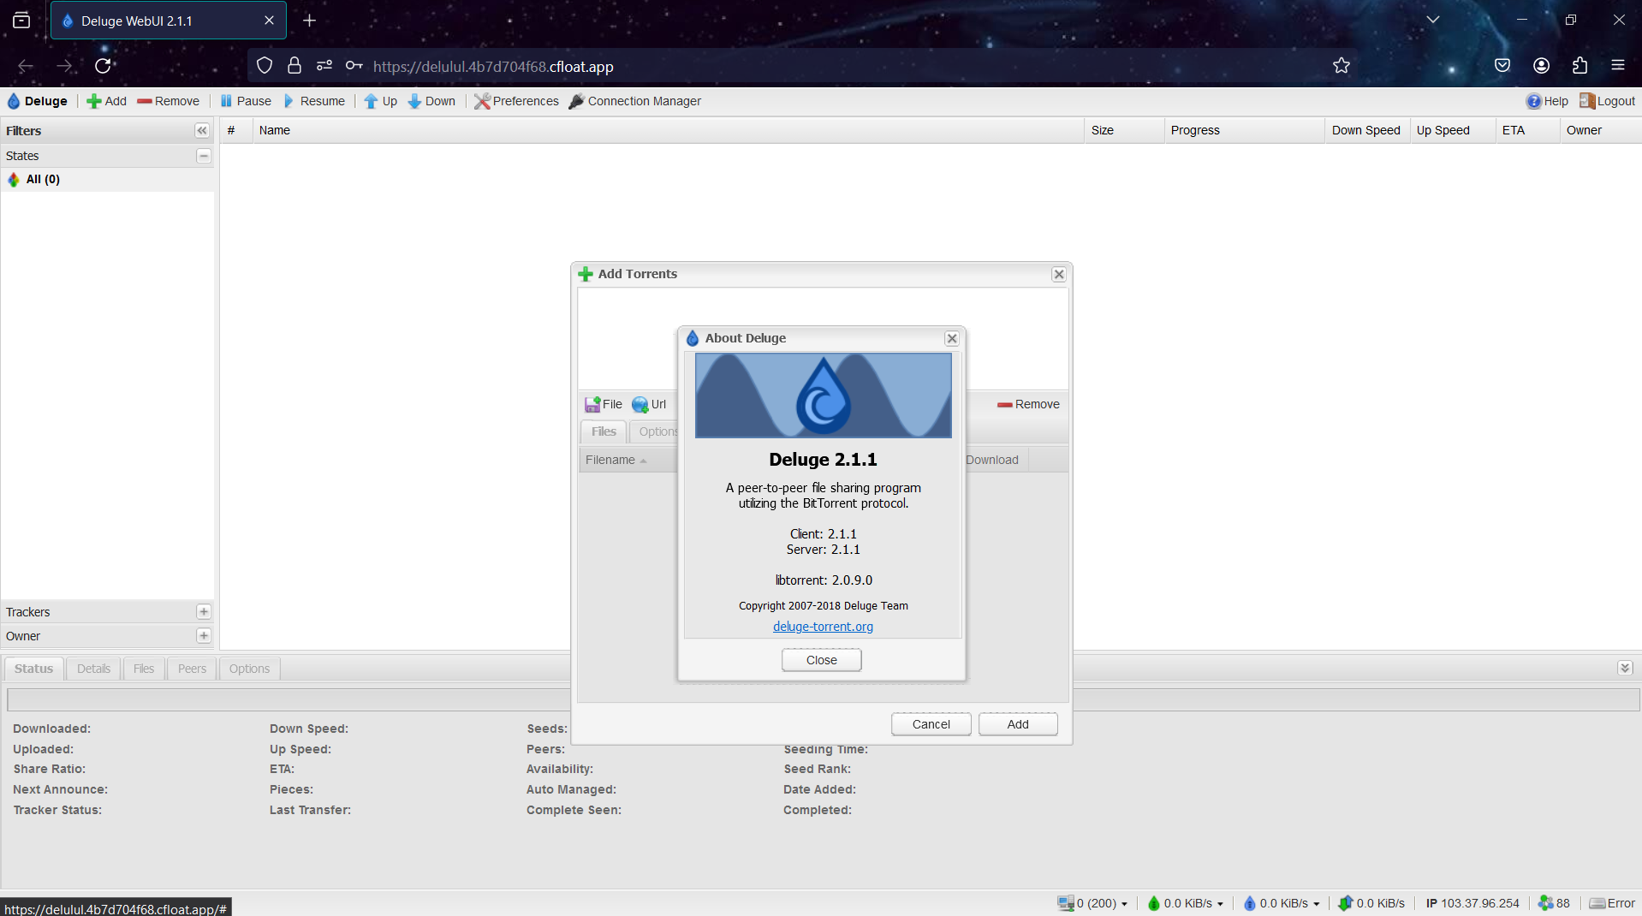Image resolution: width=1642 pixels, height=916 pixels.
Task: Click Cancel in Add Torrents dialog
Action: click(931, 724)
